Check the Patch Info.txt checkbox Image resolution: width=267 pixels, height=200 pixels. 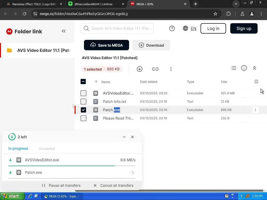pos(83,102)
